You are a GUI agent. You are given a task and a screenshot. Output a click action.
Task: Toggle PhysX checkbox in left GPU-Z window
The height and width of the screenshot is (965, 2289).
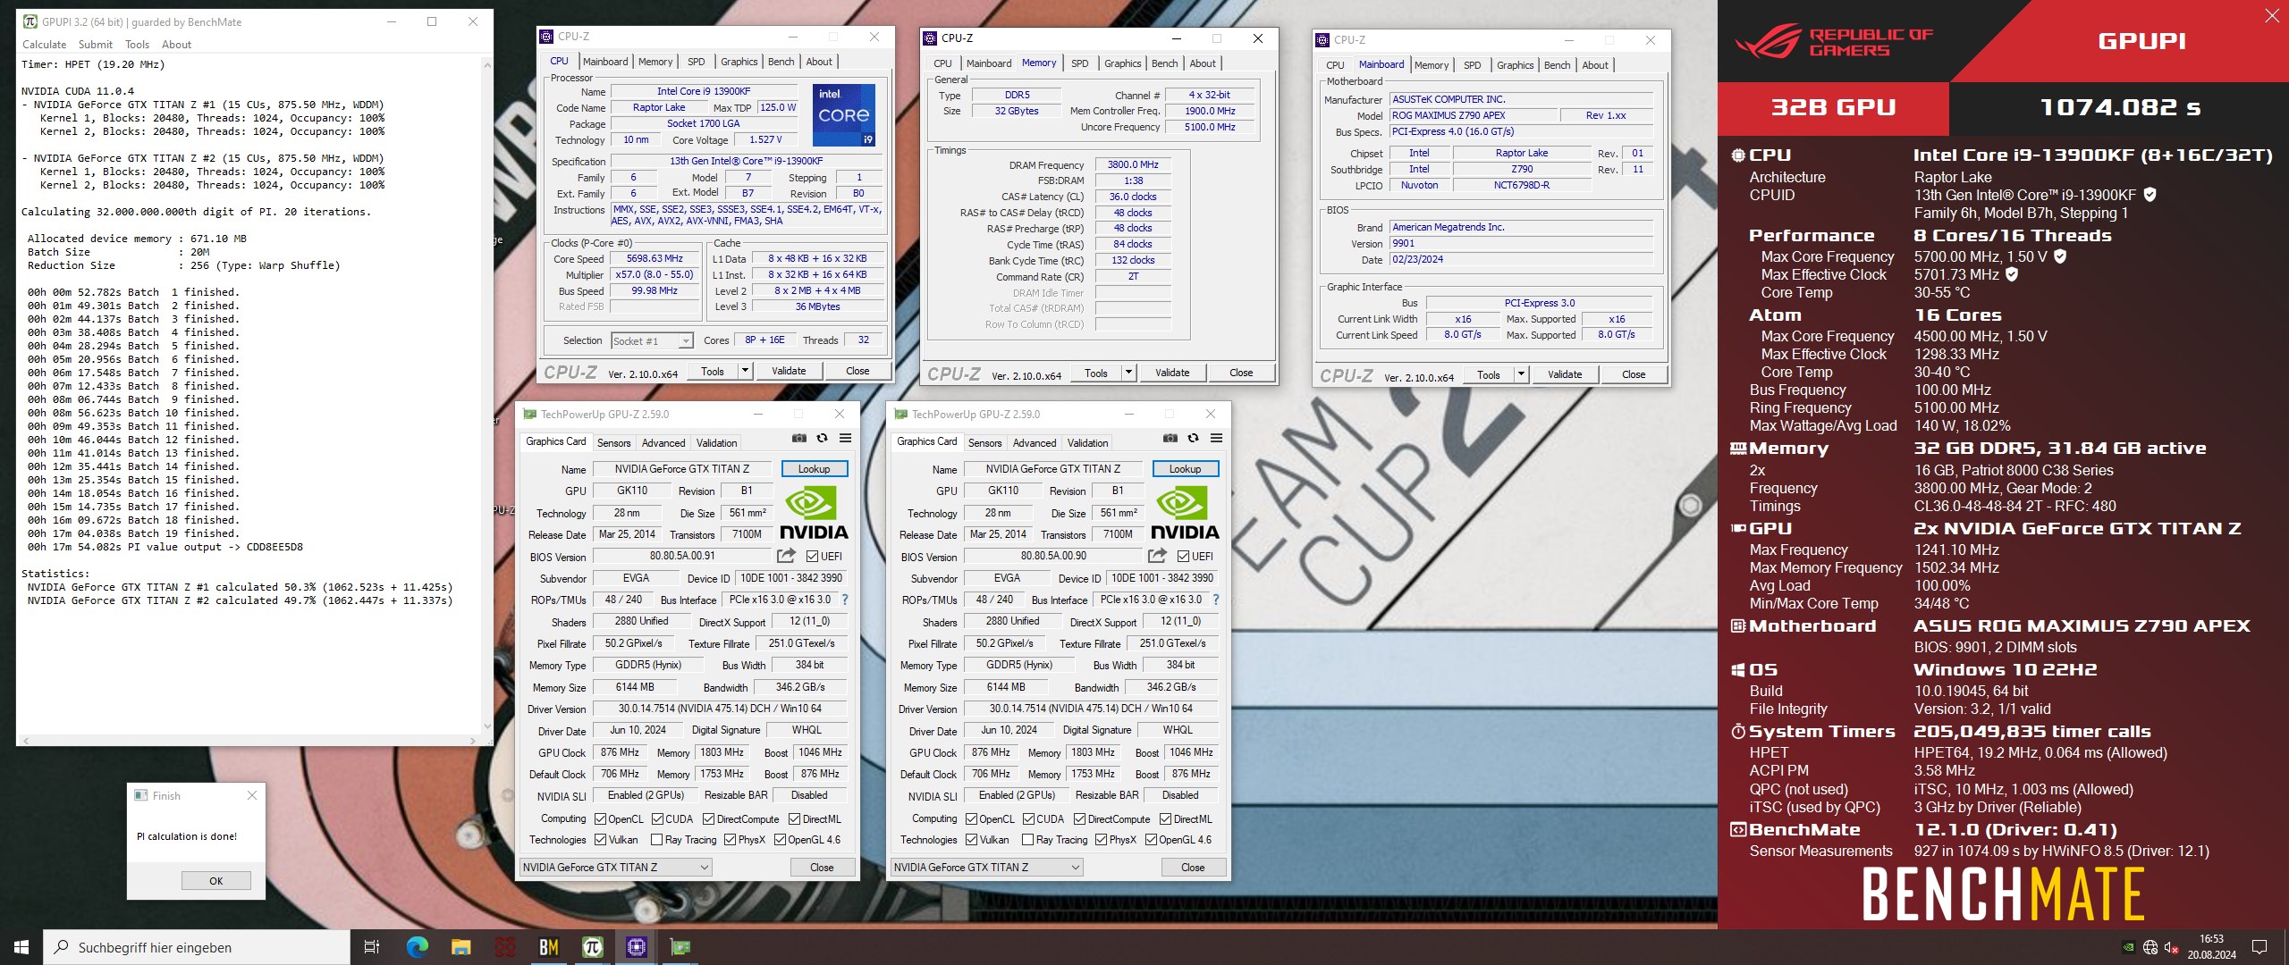(x=730, y=839)
